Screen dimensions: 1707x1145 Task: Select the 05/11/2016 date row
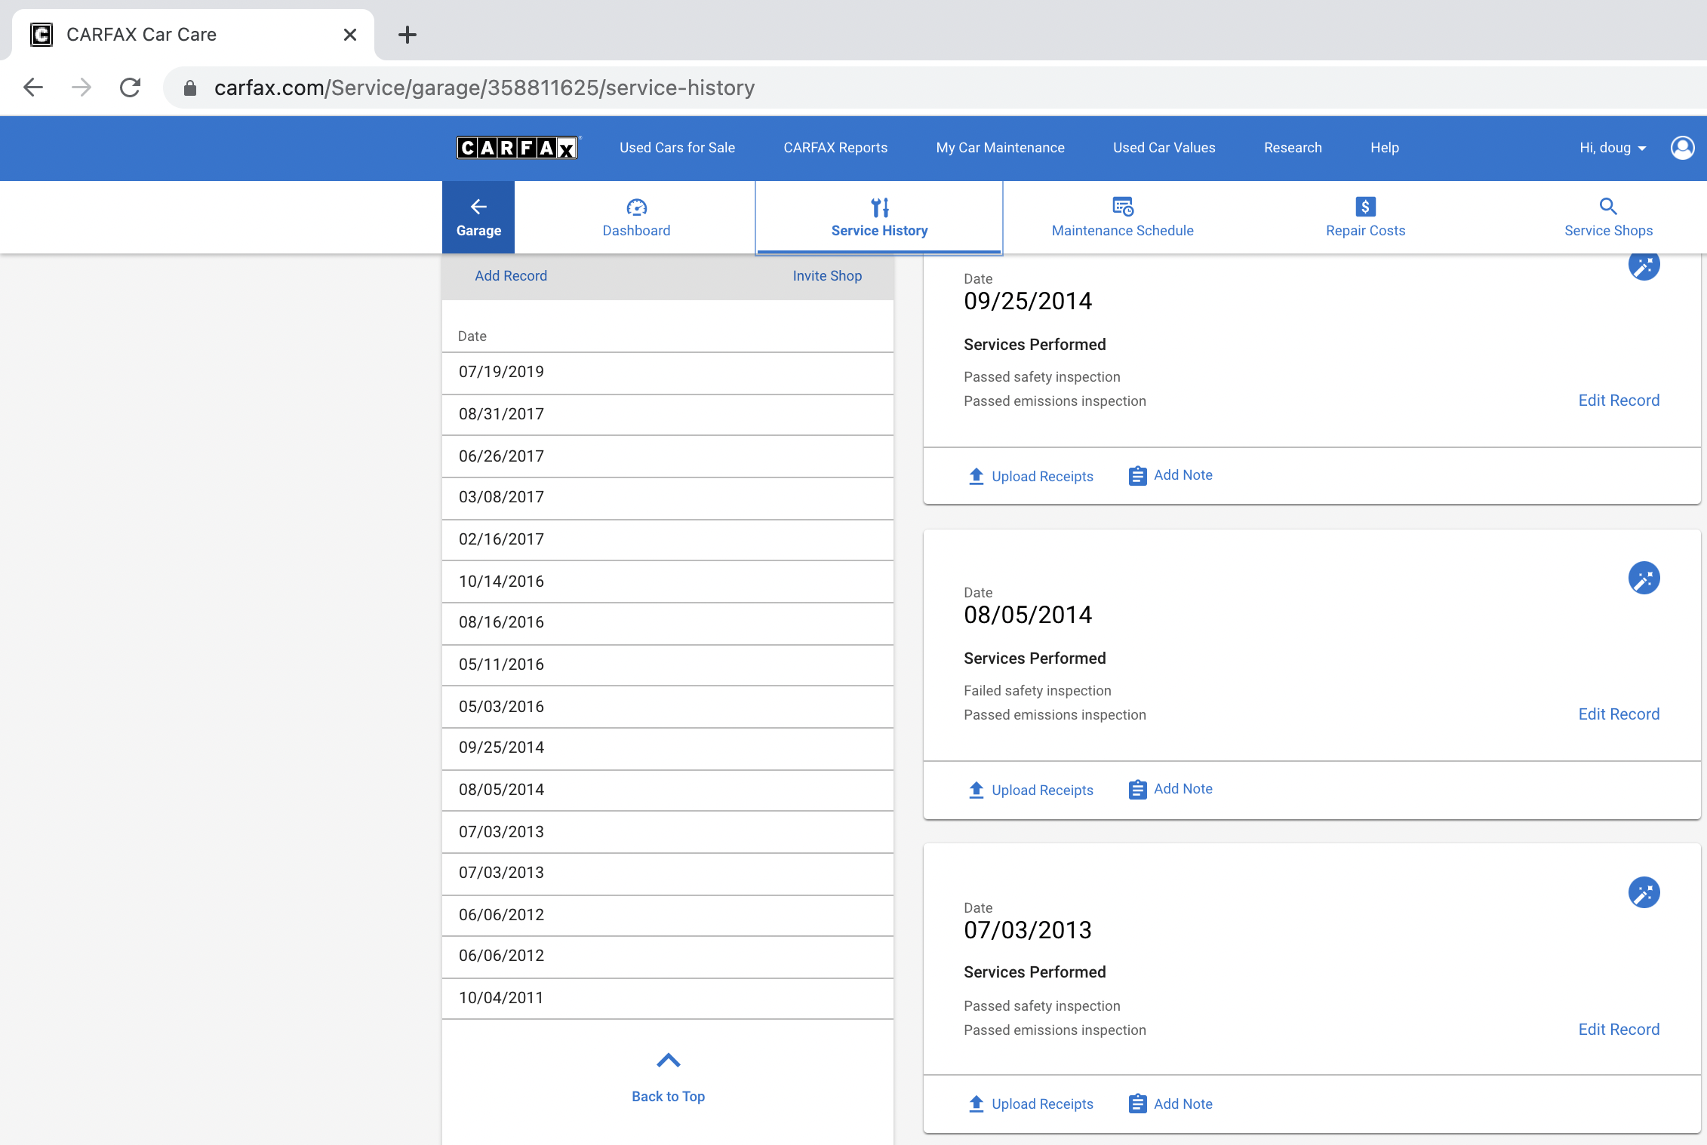[668, 665]
